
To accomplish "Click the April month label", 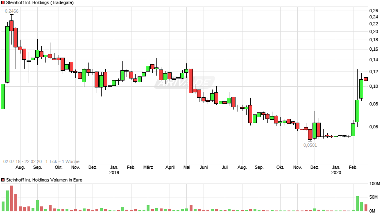I will (170, 167).
